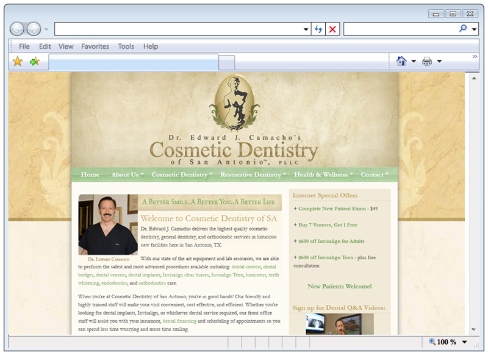
Task: Click the Invisalign Teen link in paragraph
Action: coord(227,274)
